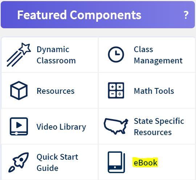Open the Resources text label
This screenshot has width=196, height=180.
tap(56, 91)
